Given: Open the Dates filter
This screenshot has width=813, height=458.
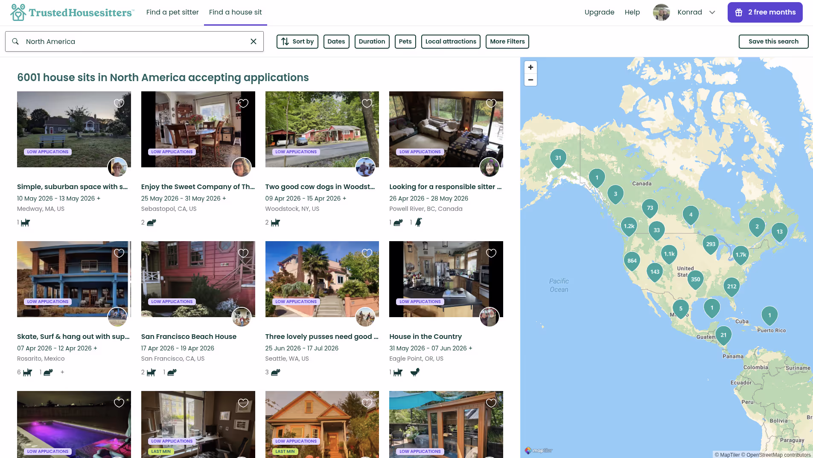Looking at the screenshot, I should click(x=336, y=41).
